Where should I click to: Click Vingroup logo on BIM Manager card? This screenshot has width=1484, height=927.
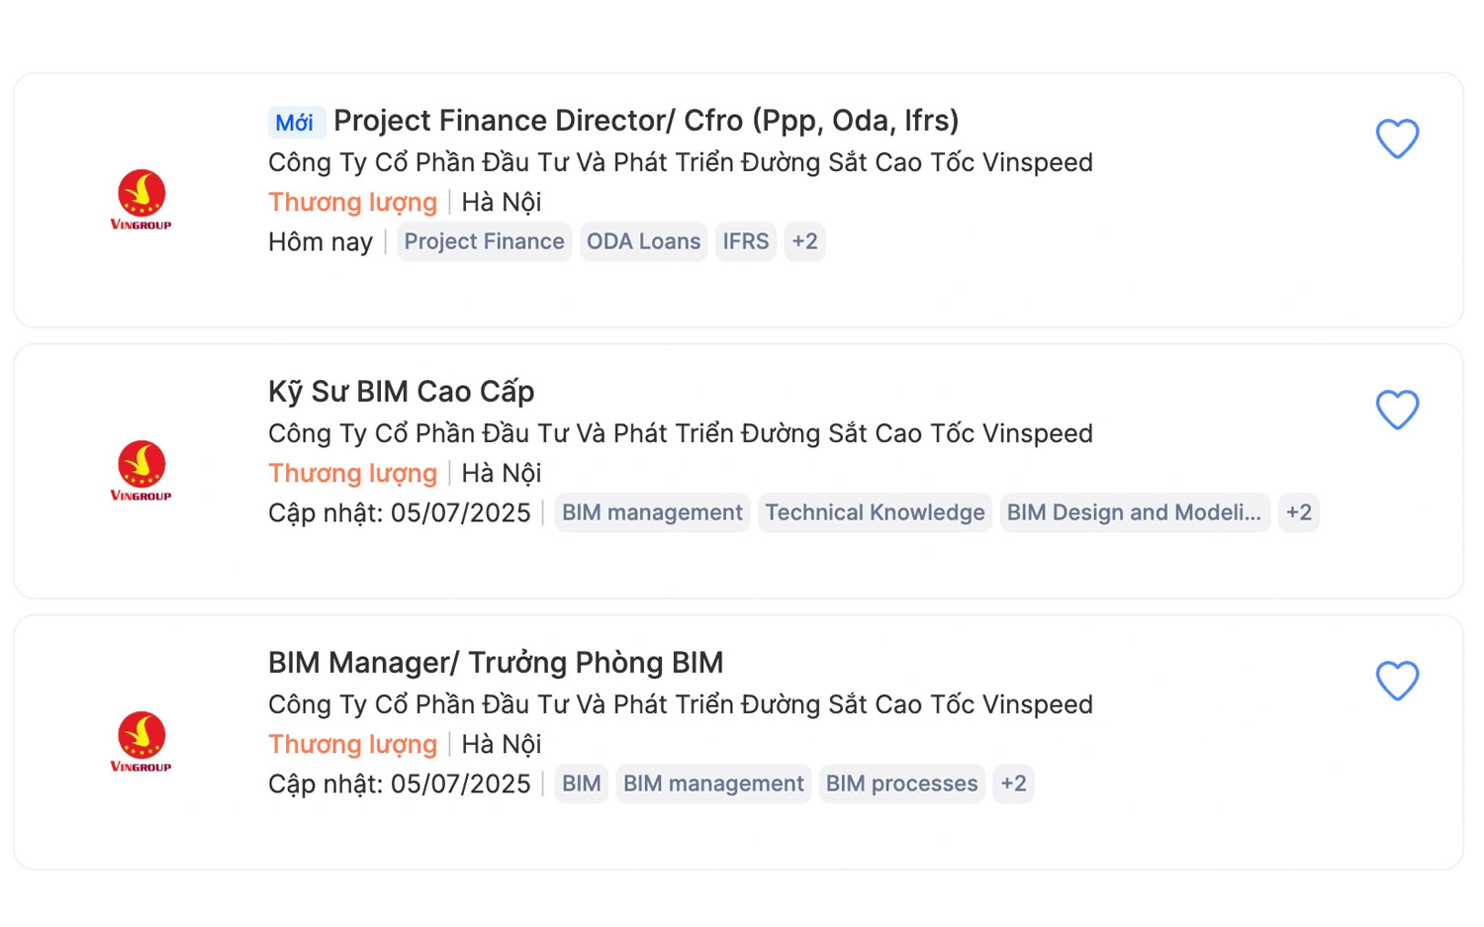click(140, 742)
